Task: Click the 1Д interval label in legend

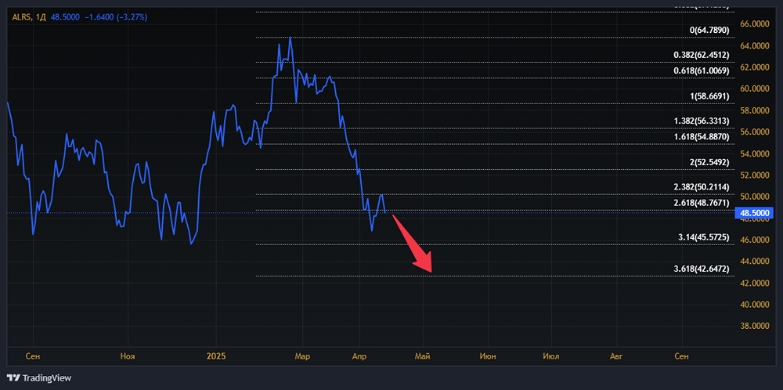Action: (41, 16)
